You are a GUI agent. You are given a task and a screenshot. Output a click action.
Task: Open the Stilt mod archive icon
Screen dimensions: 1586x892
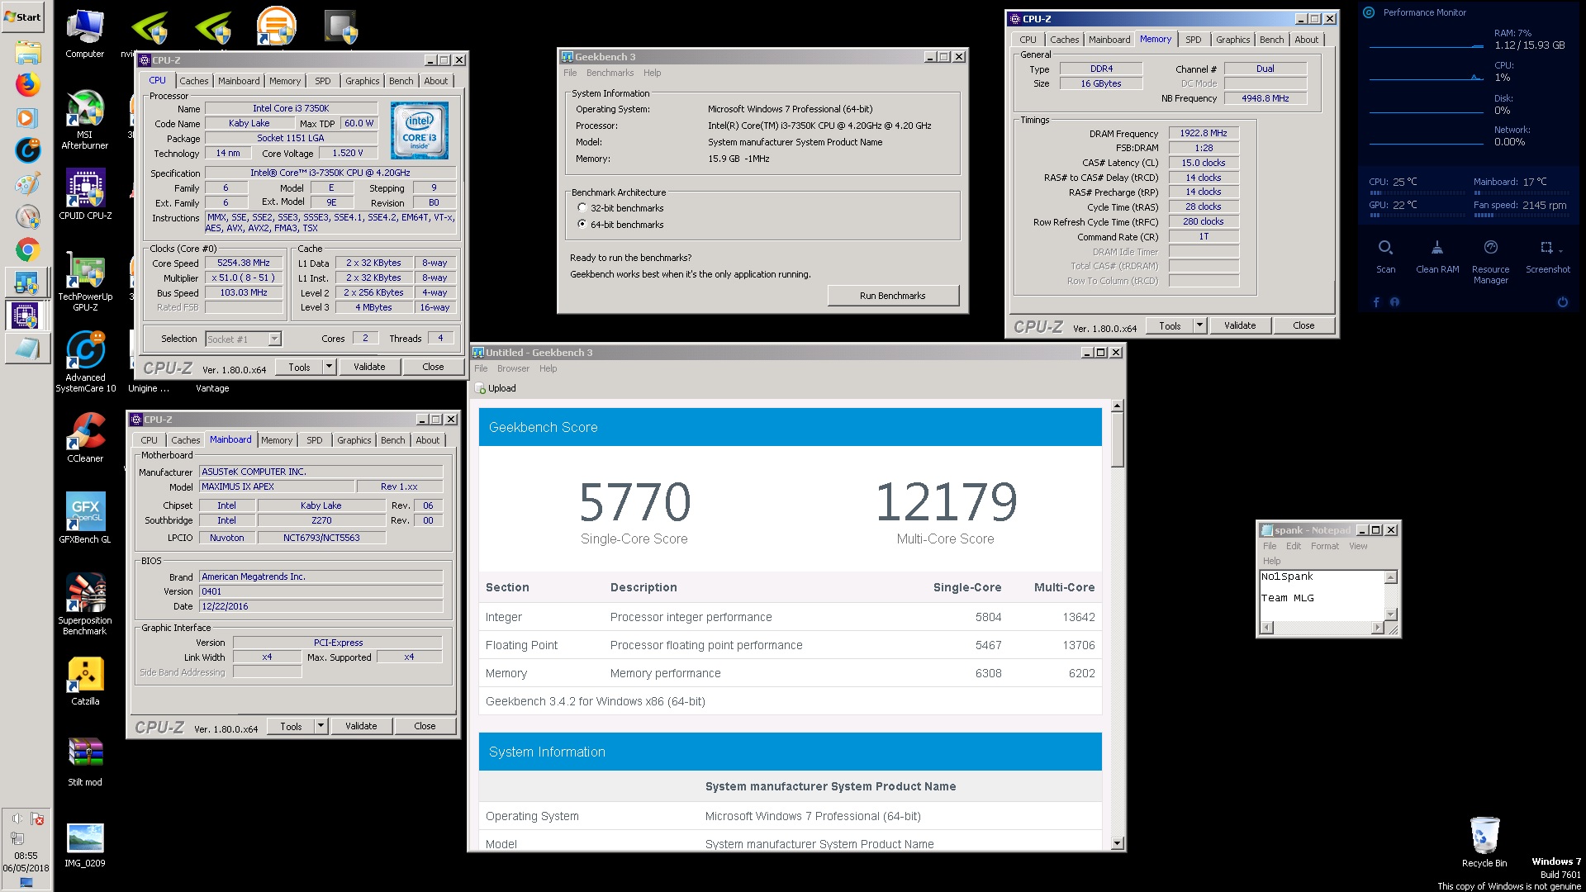tap(85, 762)
